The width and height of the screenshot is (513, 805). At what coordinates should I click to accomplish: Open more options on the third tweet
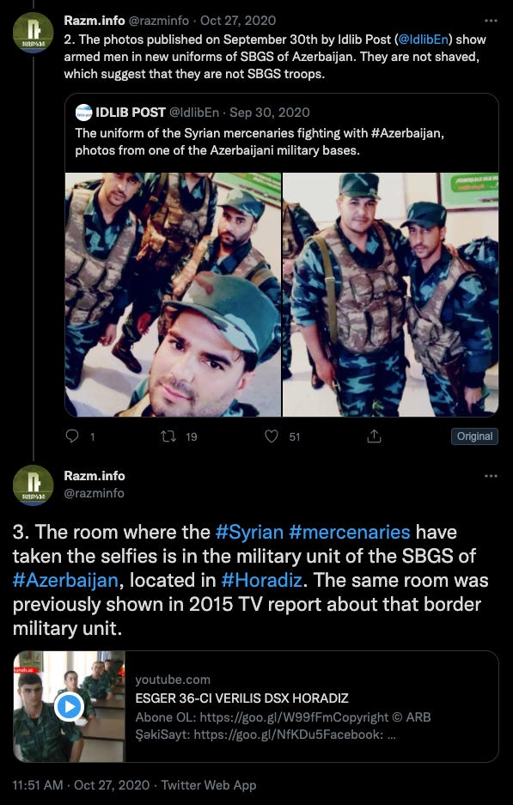coord(491,476)
